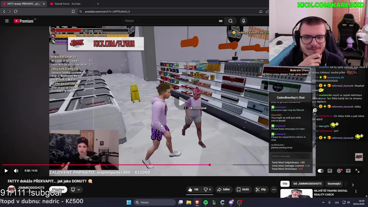Open site settings icon beside the URL
Viewport: 368px width, 207px height.
80,11
